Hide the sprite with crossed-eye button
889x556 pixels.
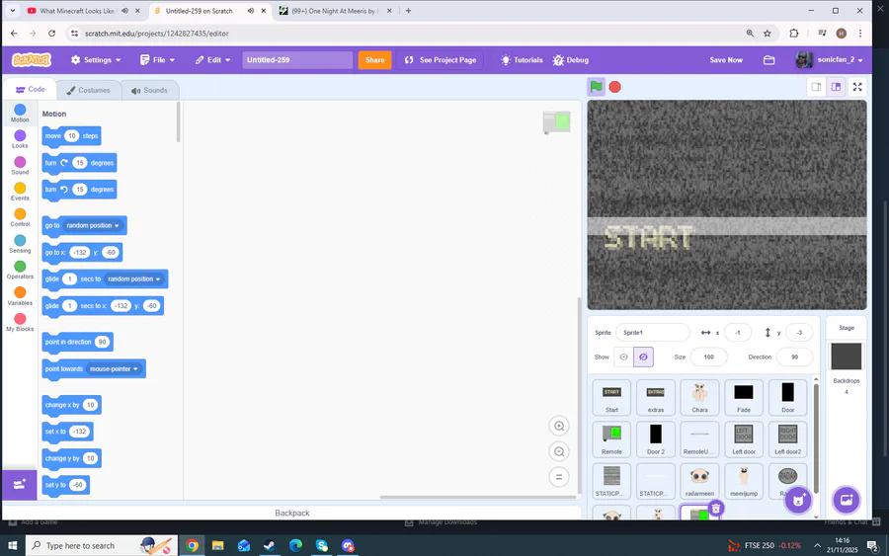tap(643, 357)
